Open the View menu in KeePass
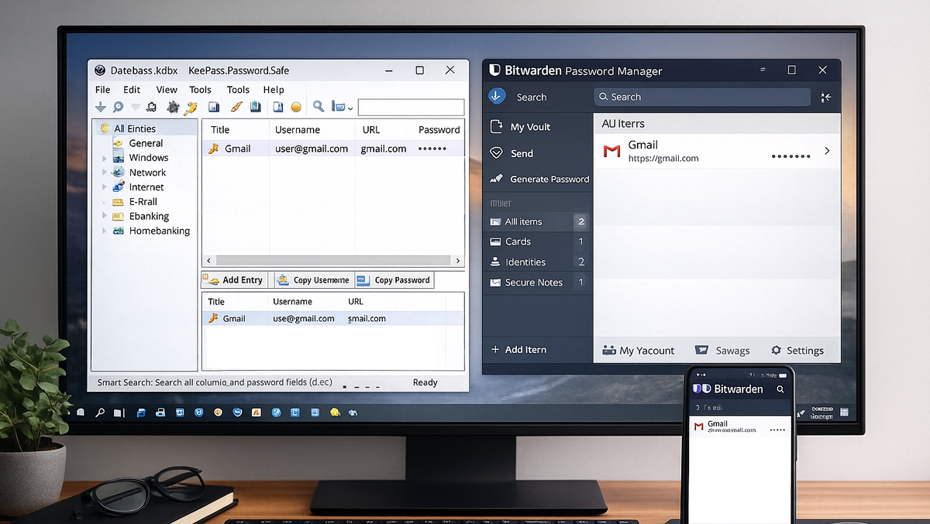930x524 pixels. click(167, 90)
